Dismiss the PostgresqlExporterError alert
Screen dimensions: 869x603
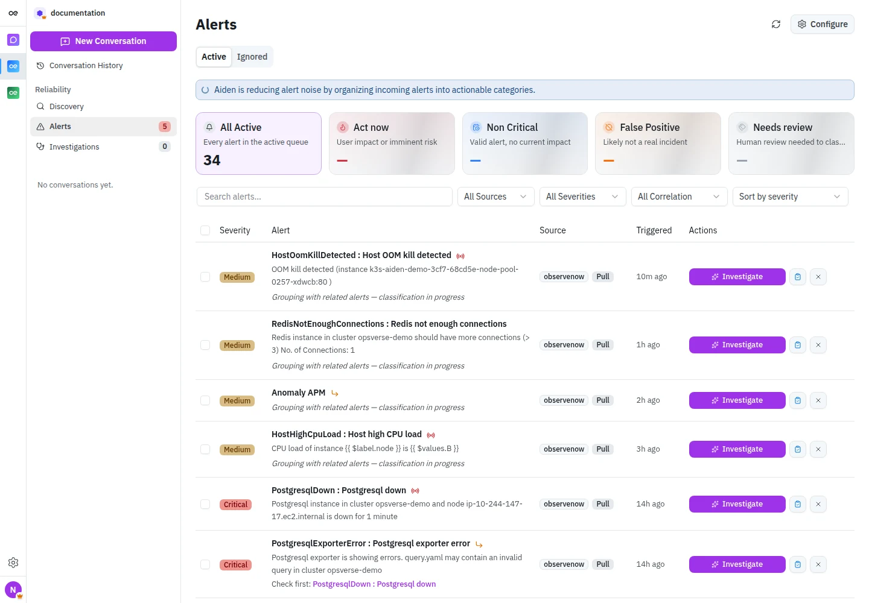point(818,564)
